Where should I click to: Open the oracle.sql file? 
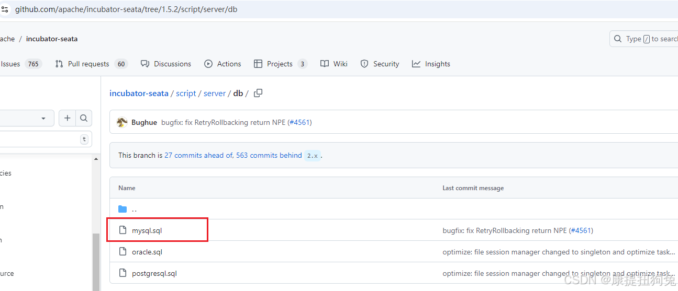pos(147,252)
